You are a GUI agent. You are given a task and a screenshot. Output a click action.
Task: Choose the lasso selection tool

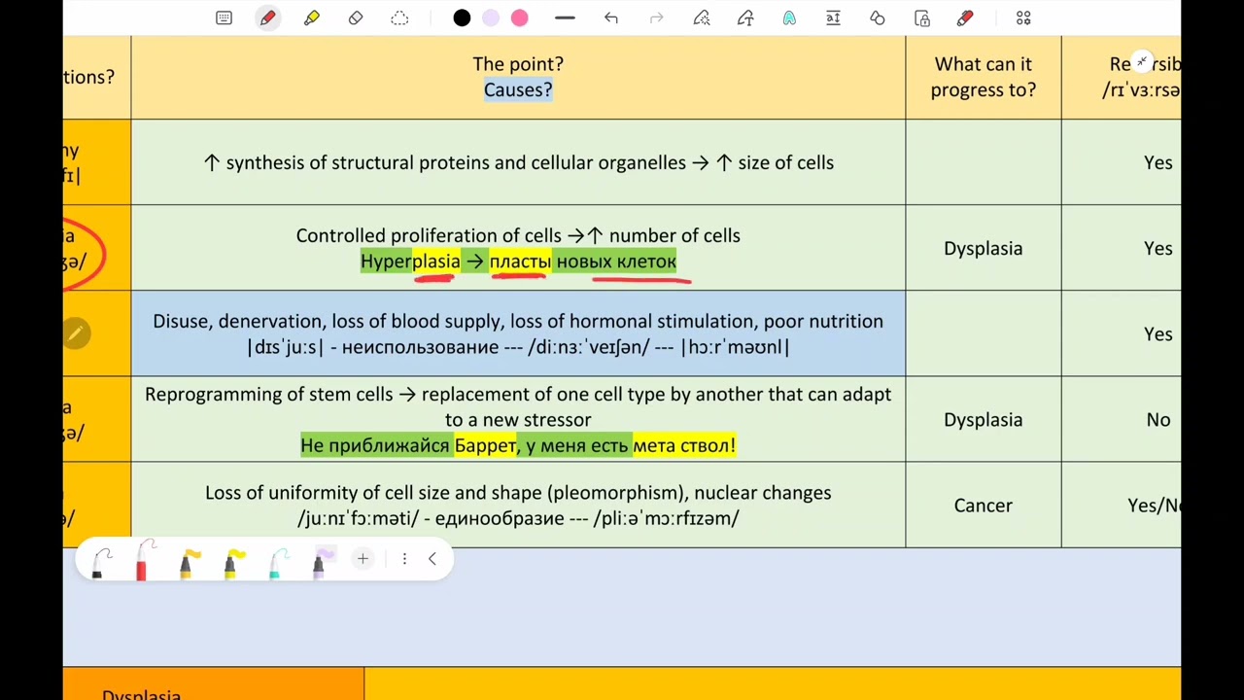click(x=399, y=18)
